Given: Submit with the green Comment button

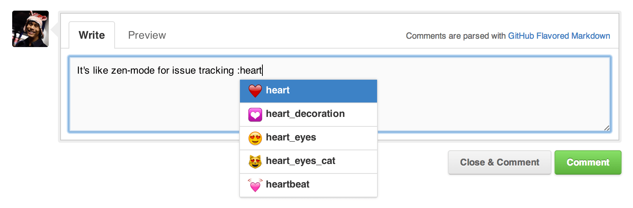Looking at the screenshot, I should tap(588, 162).
